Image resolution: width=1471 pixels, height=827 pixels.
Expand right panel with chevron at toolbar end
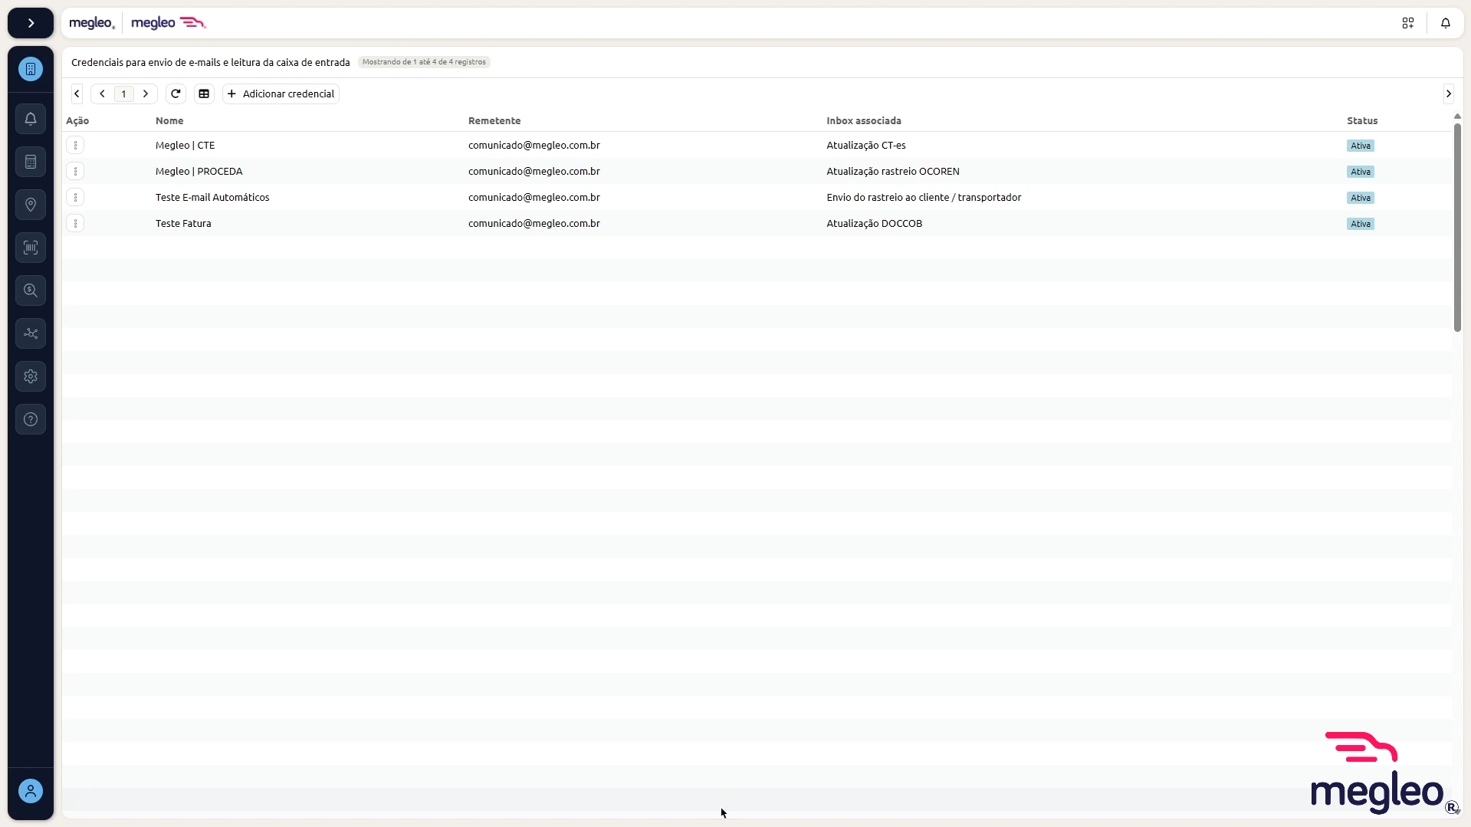click(x=1449, y=94)
